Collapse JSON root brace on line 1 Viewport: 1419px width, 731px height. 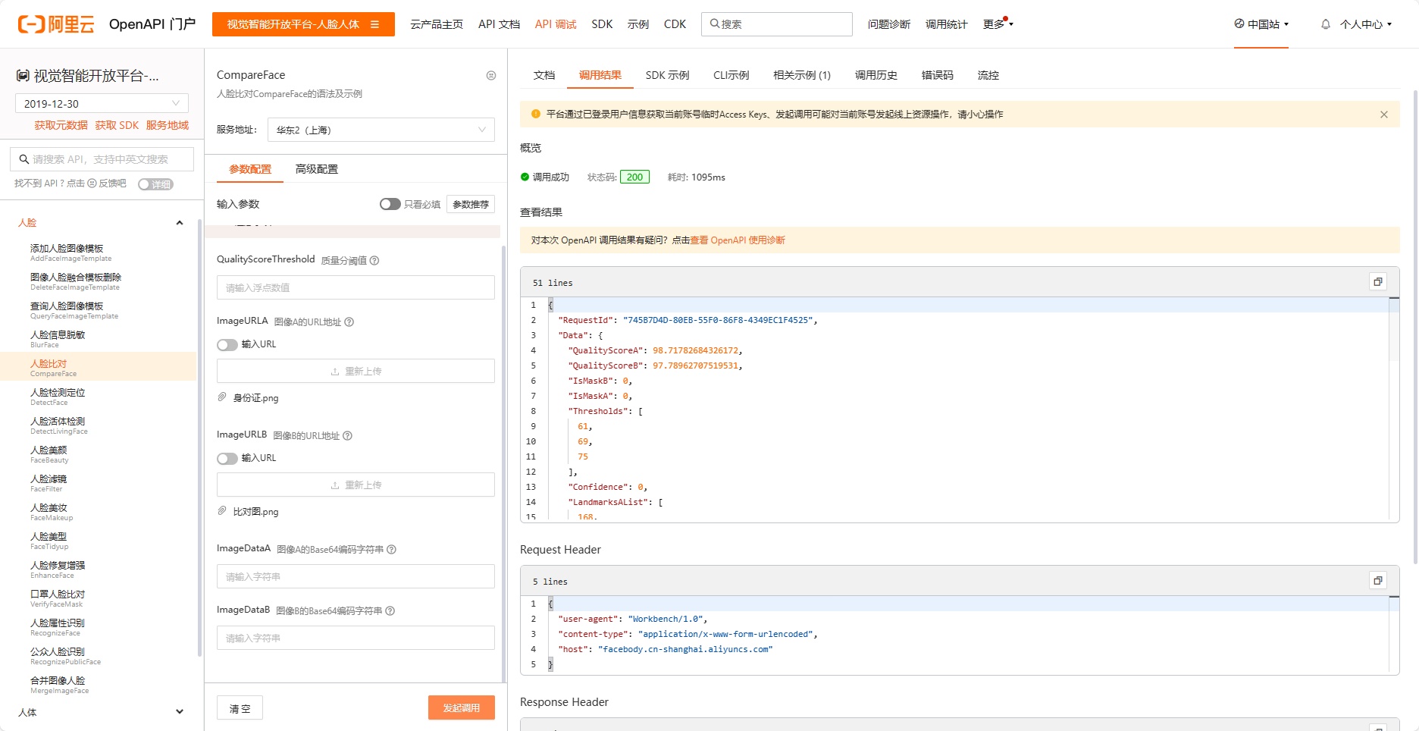pos(551,305)
